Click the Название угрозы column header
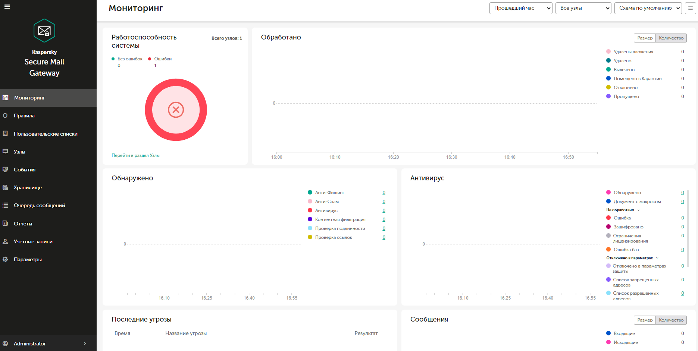The height and width of the screenshot is (351, 698). 186,333
